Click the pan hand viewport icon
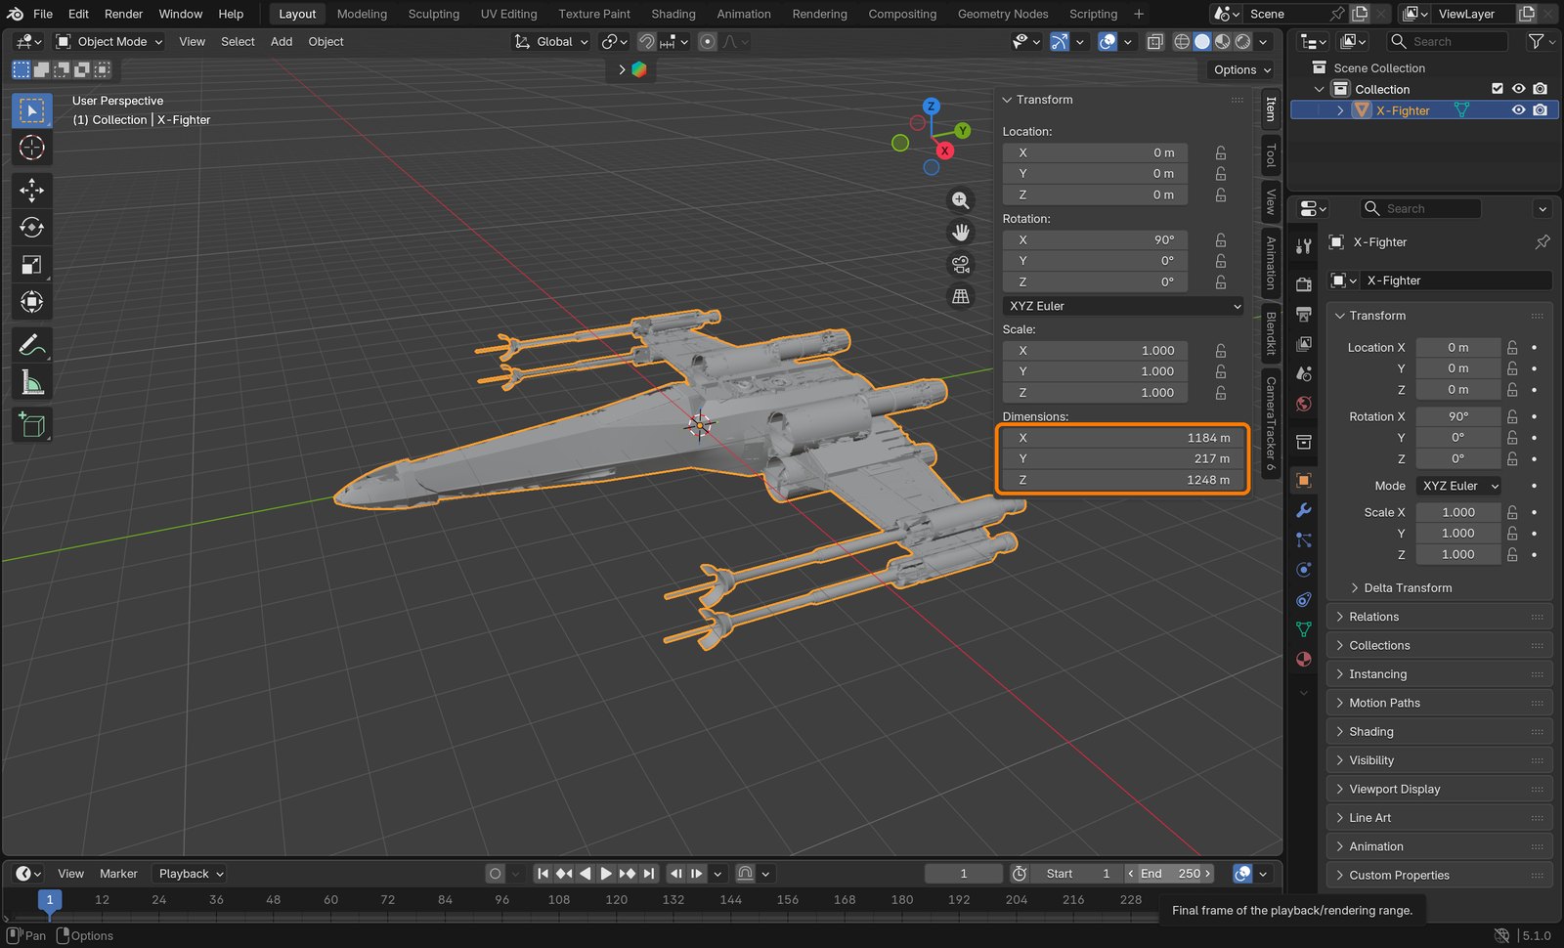 pos(961,232)
